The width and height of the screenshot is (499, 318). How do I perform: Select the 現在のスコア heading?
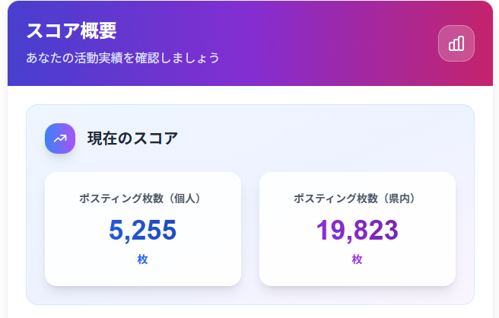132,138
